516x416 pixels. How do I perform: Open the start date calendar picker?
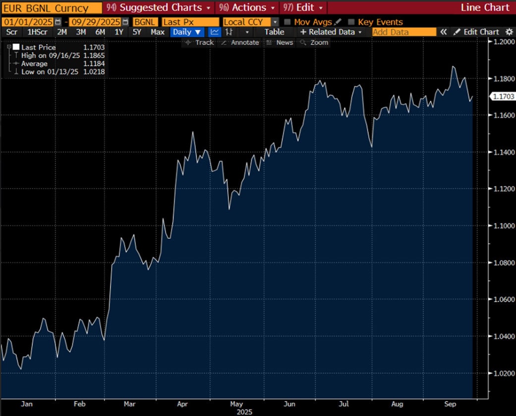coord(58,22)
